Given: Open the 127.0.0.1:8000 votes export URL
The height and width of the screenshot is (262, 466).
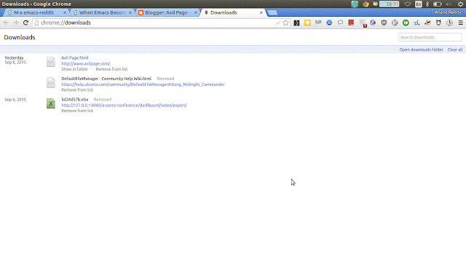Looking at the screenshot, I should [124, 105].
